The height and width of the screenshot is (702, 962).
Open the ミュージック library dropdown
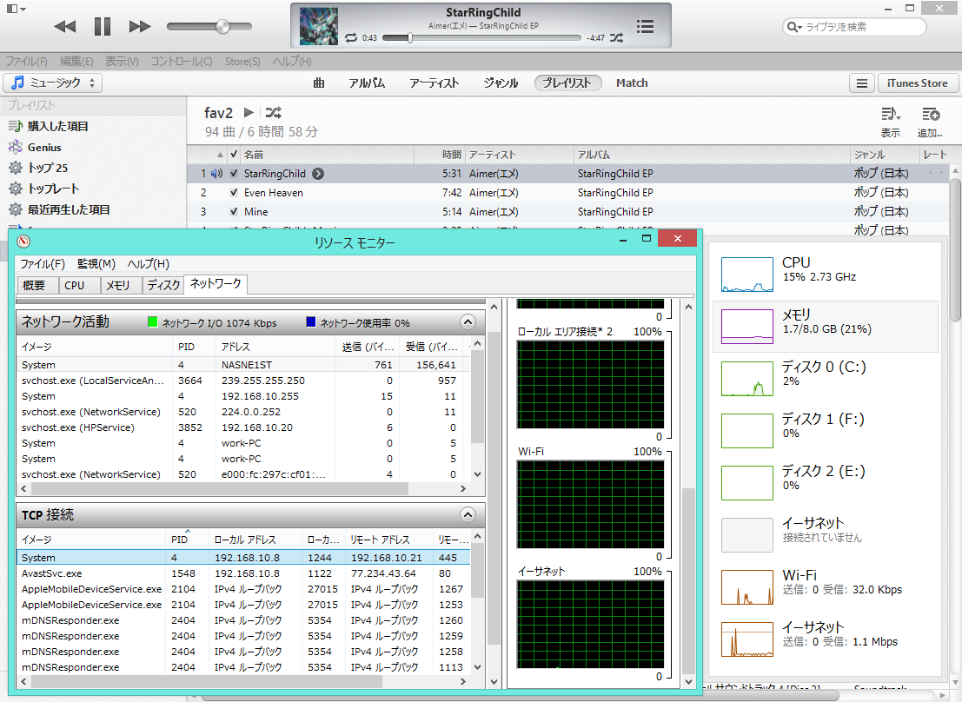pos(53,83)
